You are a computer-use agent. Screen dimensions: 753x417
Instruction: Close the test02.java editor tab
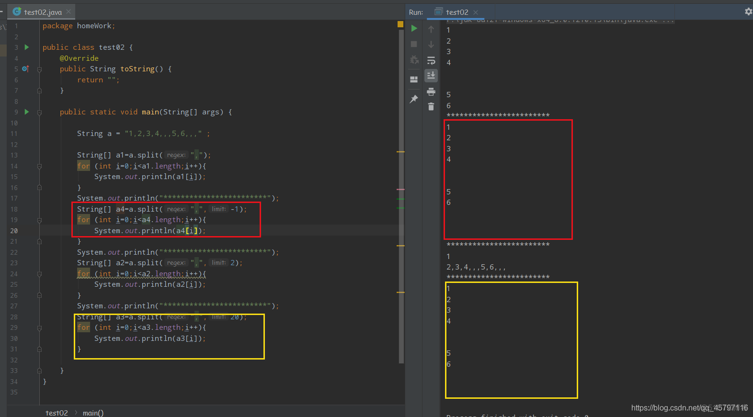[69, 11]
